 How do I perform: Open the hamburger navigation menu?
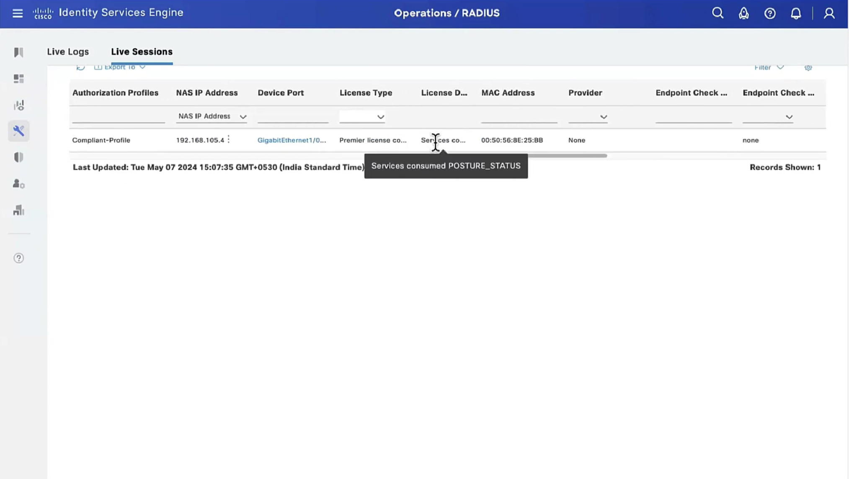(17, 13)
